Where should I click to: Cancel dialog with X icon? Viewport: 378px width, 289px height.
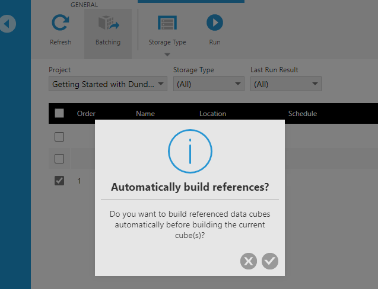coord(249,261)
